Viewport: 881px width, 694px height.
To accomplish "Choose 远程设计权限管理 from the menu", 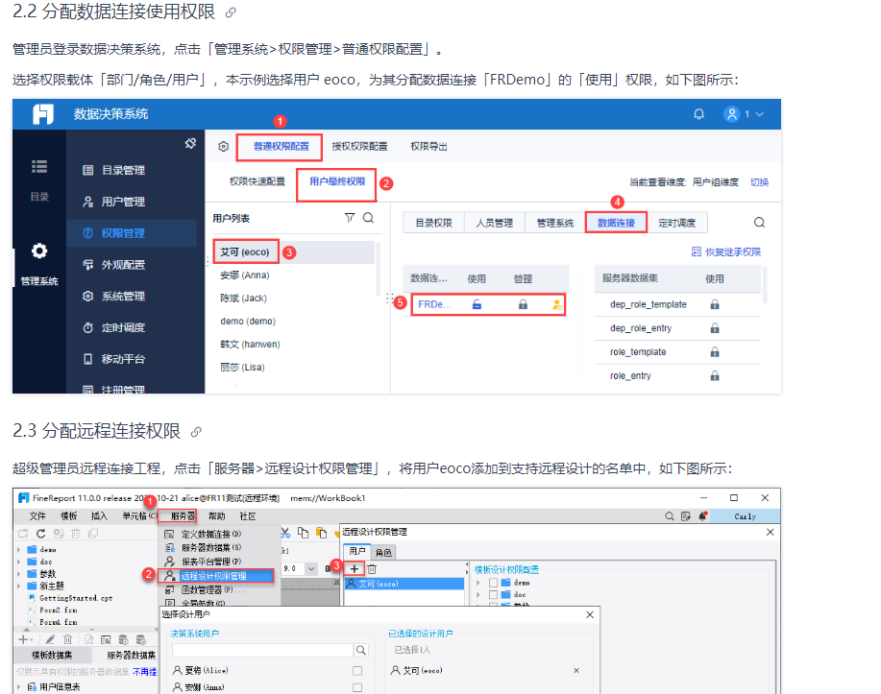I will click(x=213, y=576).
